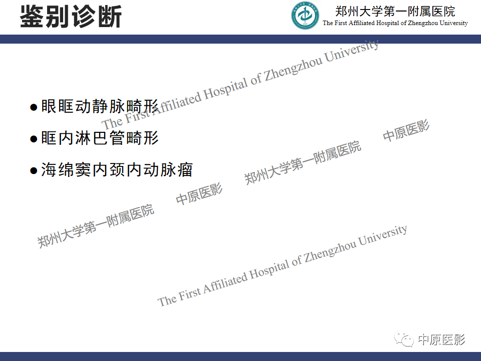Select the bullet dot before 眶内淋巴管畸形
This screenshot has width=481, height=361.
[34, 139]
